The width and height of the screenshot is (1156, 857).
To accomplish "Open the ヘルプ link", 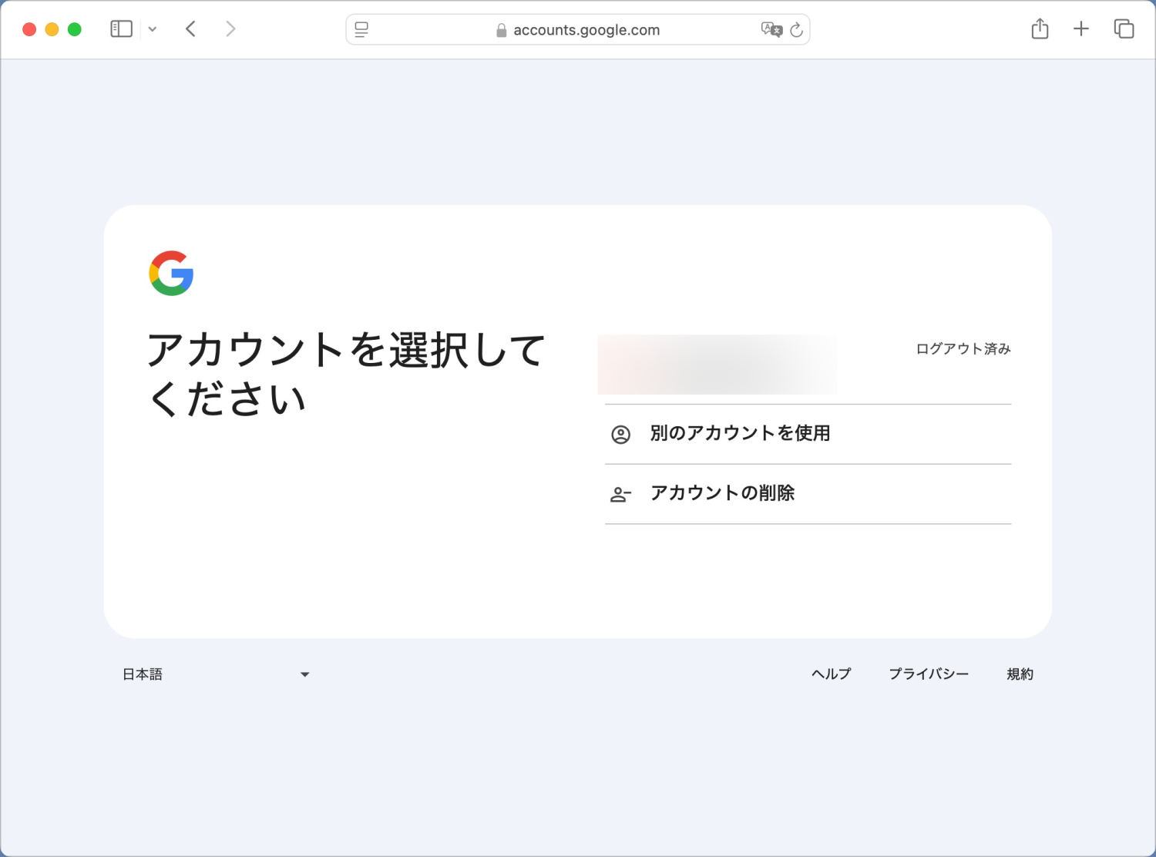I will 831,674.
